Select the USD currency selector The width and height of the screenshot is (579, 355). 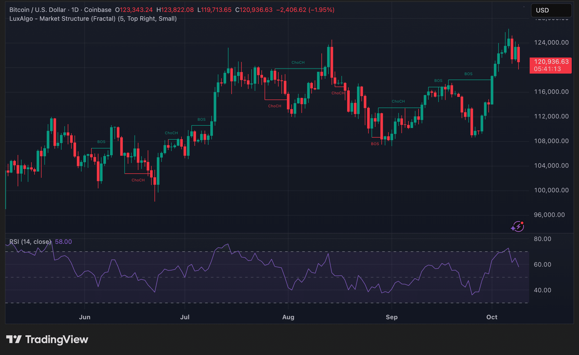click(551, 10)
